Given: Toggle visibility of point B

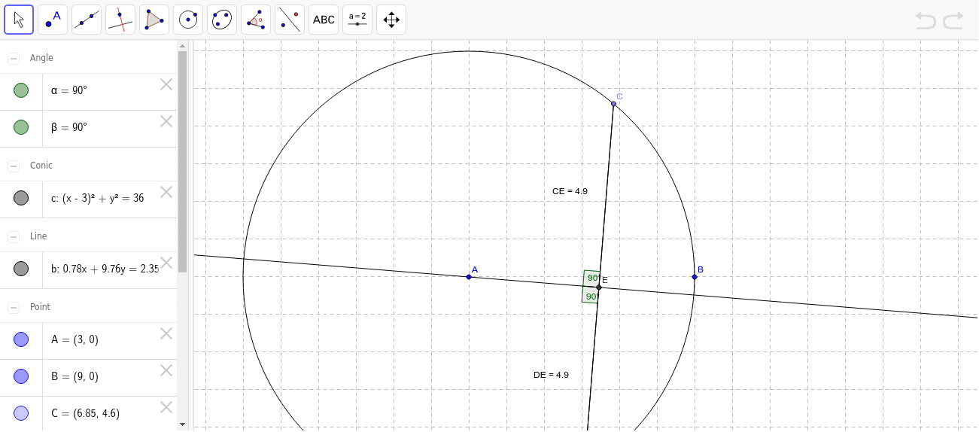Looking at the screenshot, I should click(21, 376).
